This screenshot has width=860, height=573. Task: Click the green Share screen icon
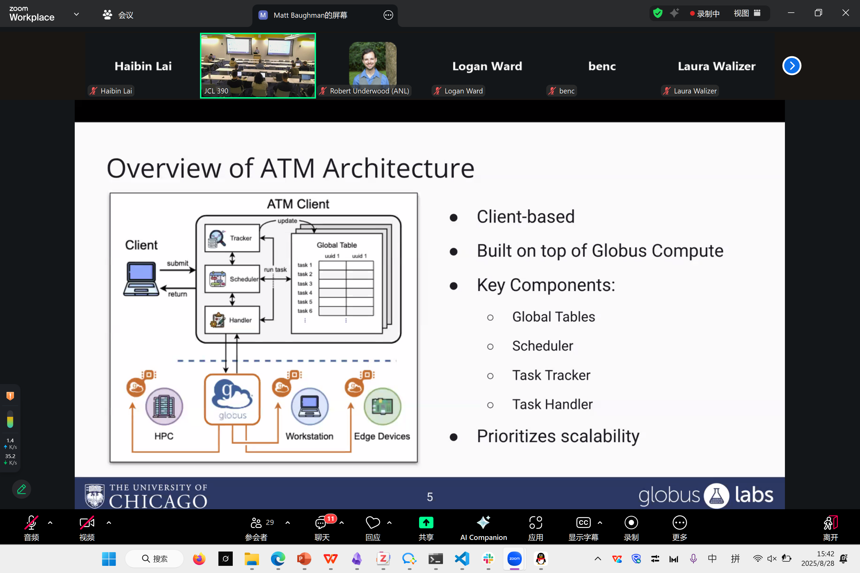426,523
